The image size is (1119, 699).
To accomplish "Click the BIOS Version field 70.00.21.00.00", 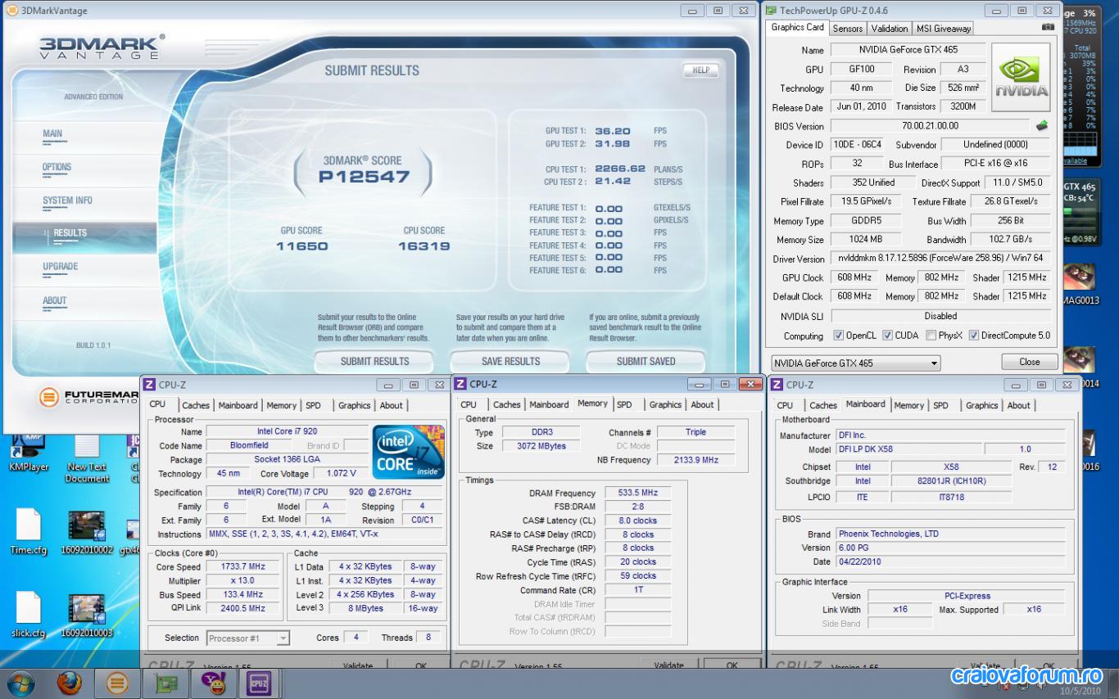I will click(x=930, y=126).
